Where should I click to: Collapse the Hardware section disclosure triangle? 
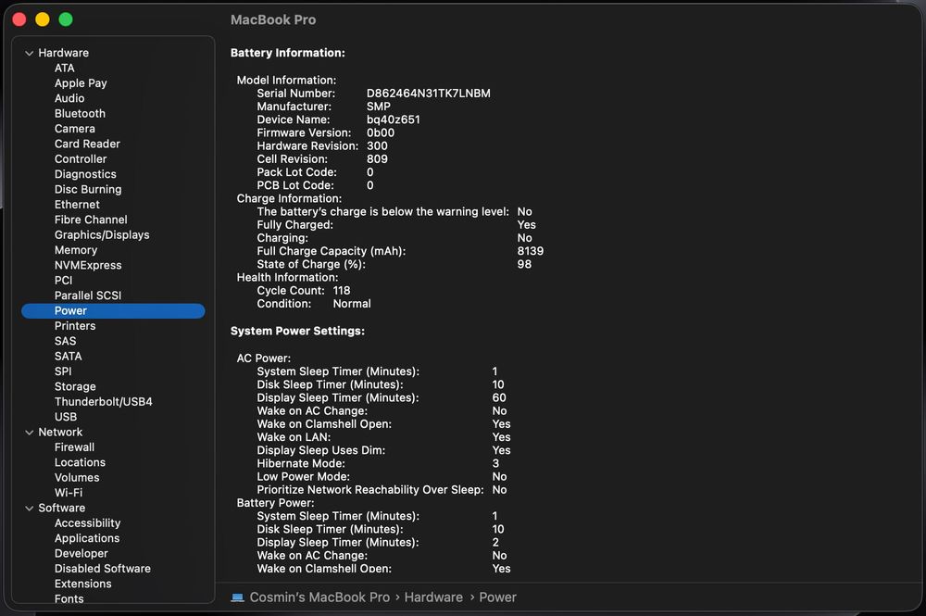point(29,53)
